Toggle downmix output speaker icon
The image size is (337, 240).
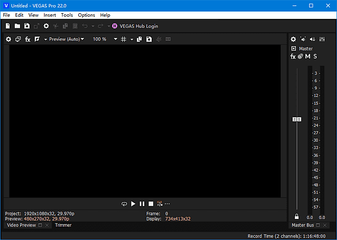pyautogui.click(x=303, y=39)
